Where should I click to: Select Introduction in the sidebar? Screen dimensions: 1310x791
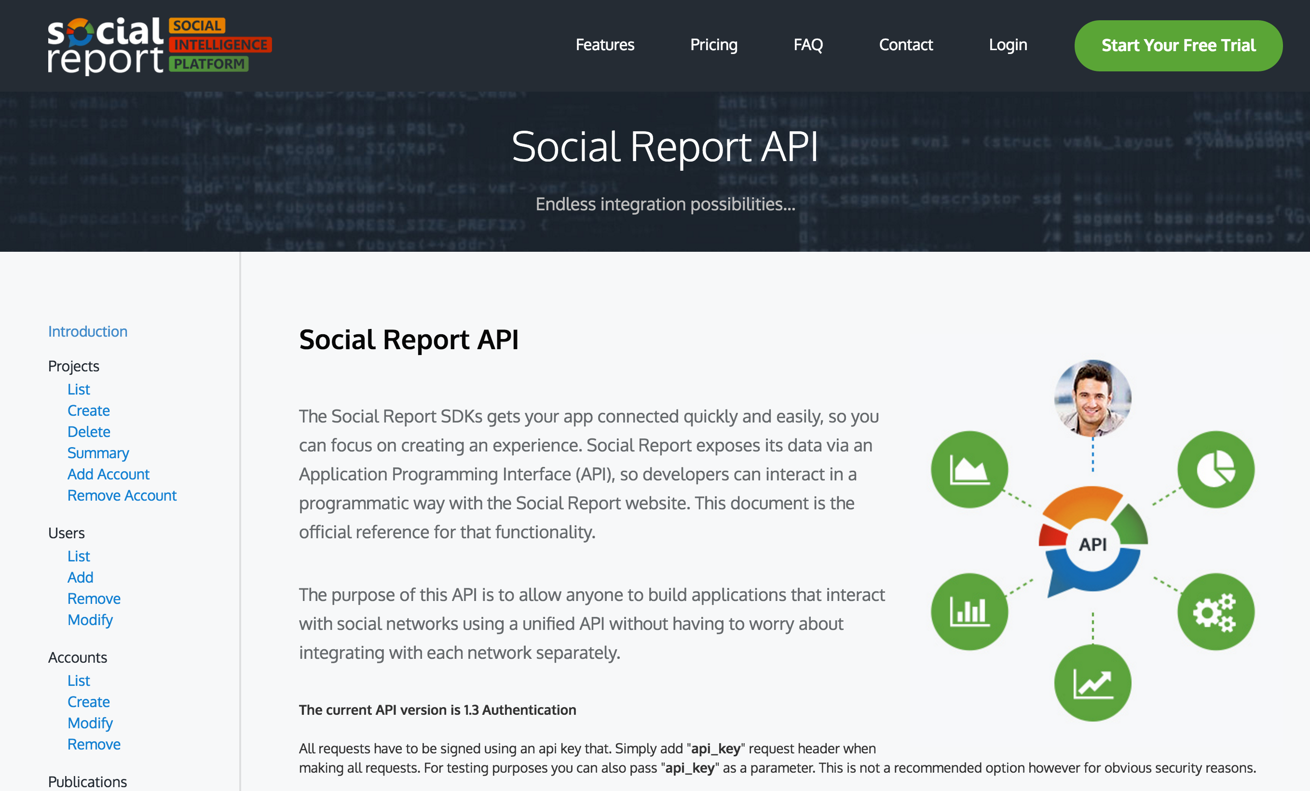(88, 332)
